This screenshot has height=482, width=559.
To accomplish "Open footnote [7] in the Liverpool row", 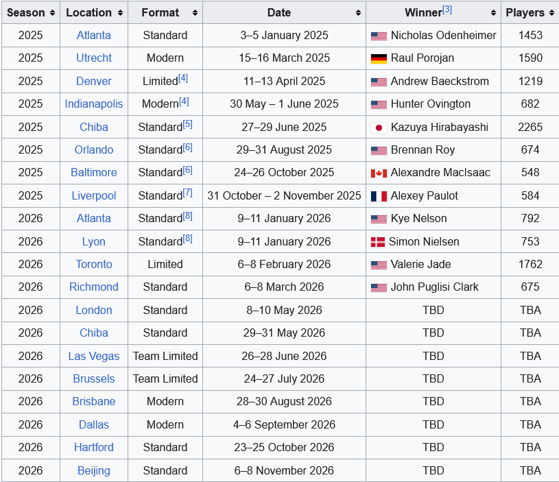I will tap(187, 193).
